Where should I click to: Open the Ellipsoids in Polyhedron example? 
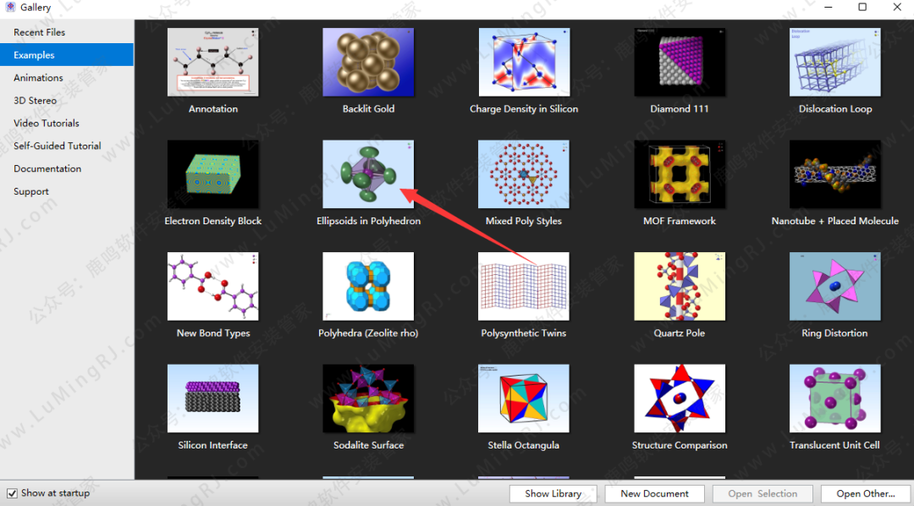368,174
